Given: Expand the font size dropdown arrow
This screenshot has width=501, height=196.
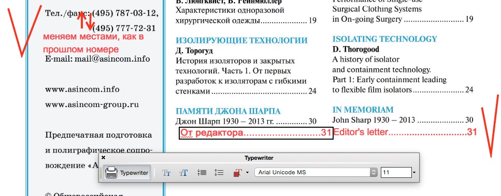Looking at the screenshot, I should pos(414,173).
